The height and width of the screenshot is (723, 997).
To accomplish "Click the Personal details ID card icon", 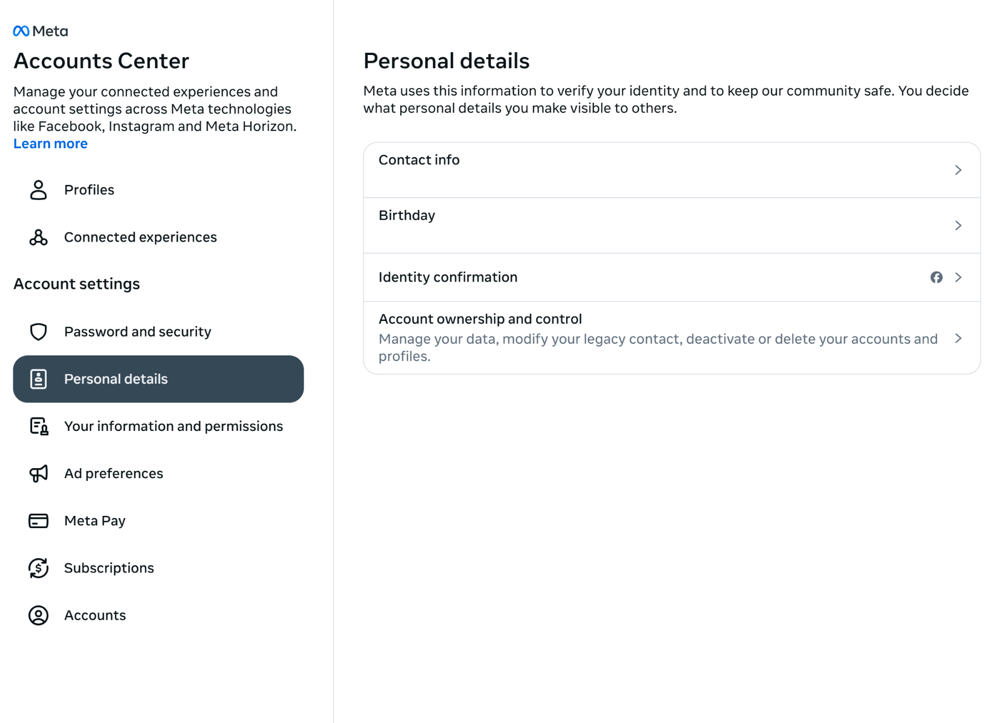I will [38, 379].
